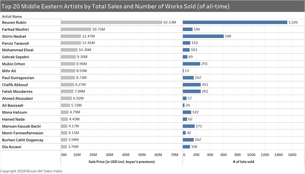The height and width of the screenshot is (174, 305).
Task: Select Farhad Moshiri's artist name label
Action: (x=15, y=29)
